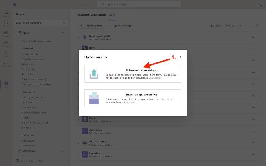Close the Upload an app dialog

coord(180,57)
